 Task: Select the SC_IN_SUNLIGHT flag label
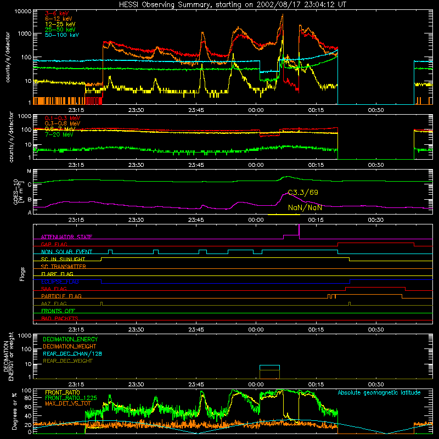(x=63, y=259)
